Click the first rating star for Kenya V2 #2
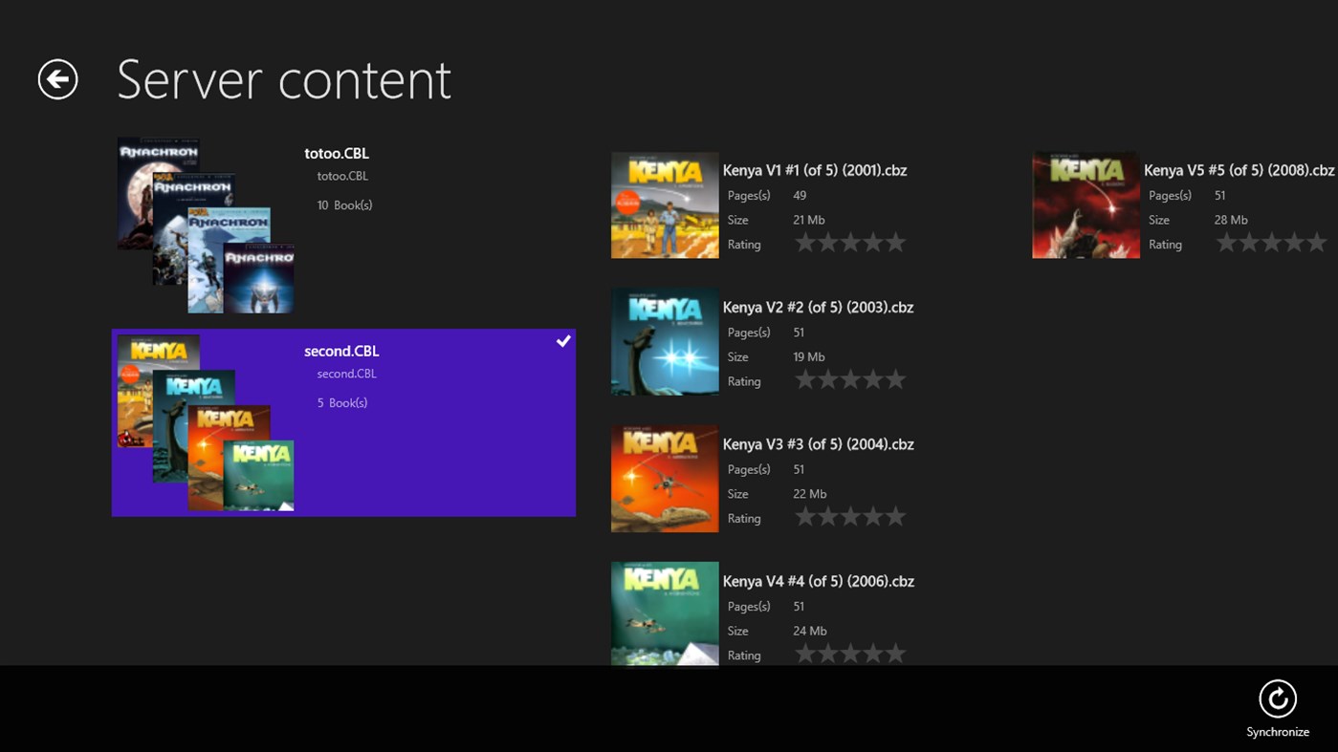Screen dimensions: 1338x752 806,378
